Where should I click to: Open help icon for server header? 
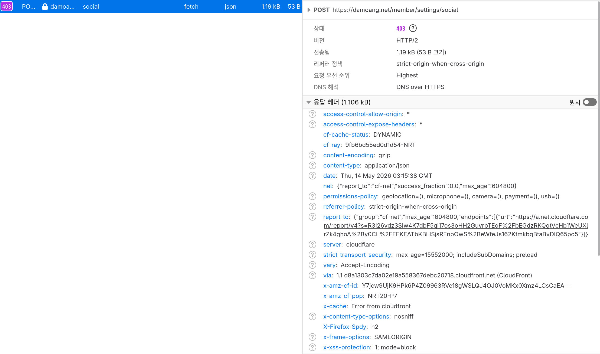[312, 244]
